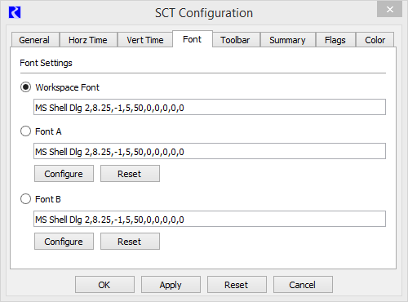Click the OK button

tap(104, 285)
